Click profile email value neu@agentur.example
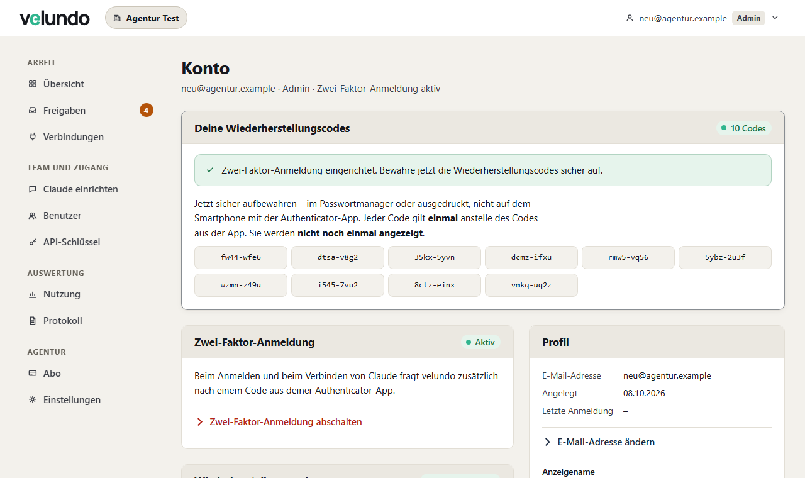805x478 pixels. point(667,375)
